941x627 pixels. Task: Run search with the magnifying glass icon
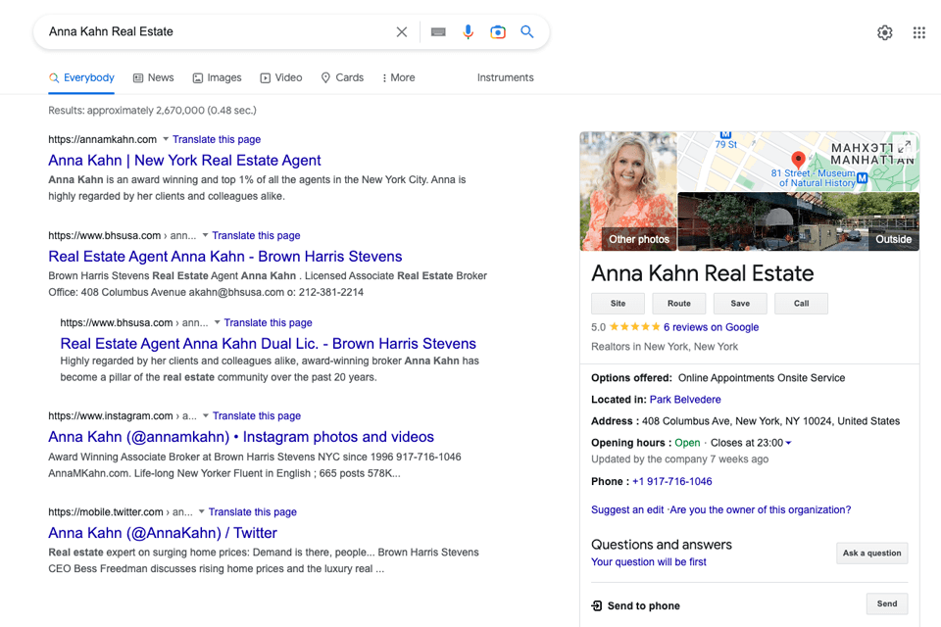click(x=527, y=31)
